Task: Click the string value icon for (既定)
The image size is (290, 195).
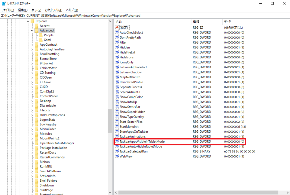Action: click(x=117, y=27)
